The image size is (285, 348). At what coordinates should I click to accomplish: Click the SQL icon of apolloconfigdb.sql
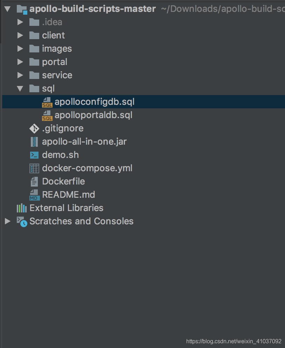pyautogui.click(x=47, y=102)
